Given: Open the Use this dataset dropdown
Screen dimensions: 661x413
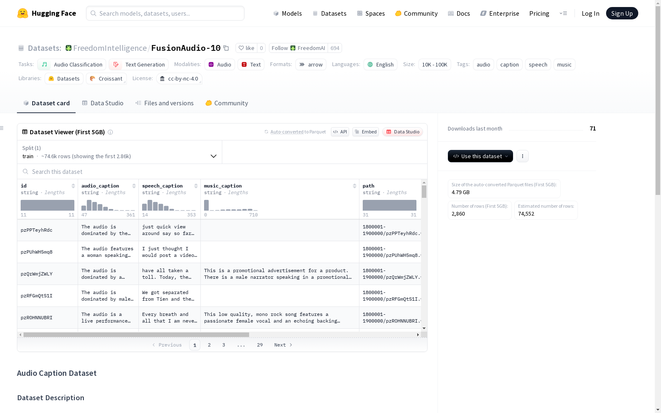Looking at the screenshot, I should (x=480, y=156).
